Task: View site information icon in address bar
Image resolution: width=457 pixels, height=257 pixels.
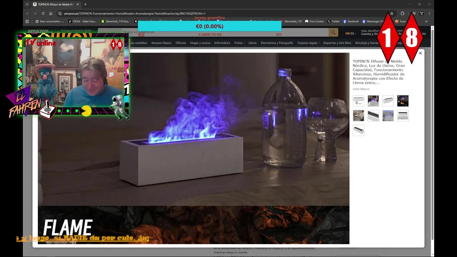Action: click(x=60, y=14)
